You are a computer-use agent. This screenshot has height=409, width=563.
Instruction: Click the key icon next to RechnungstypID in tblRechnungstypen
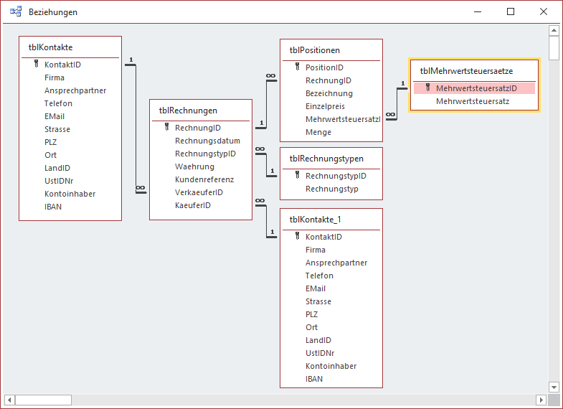pyautogui.click(x=297, y=176)
